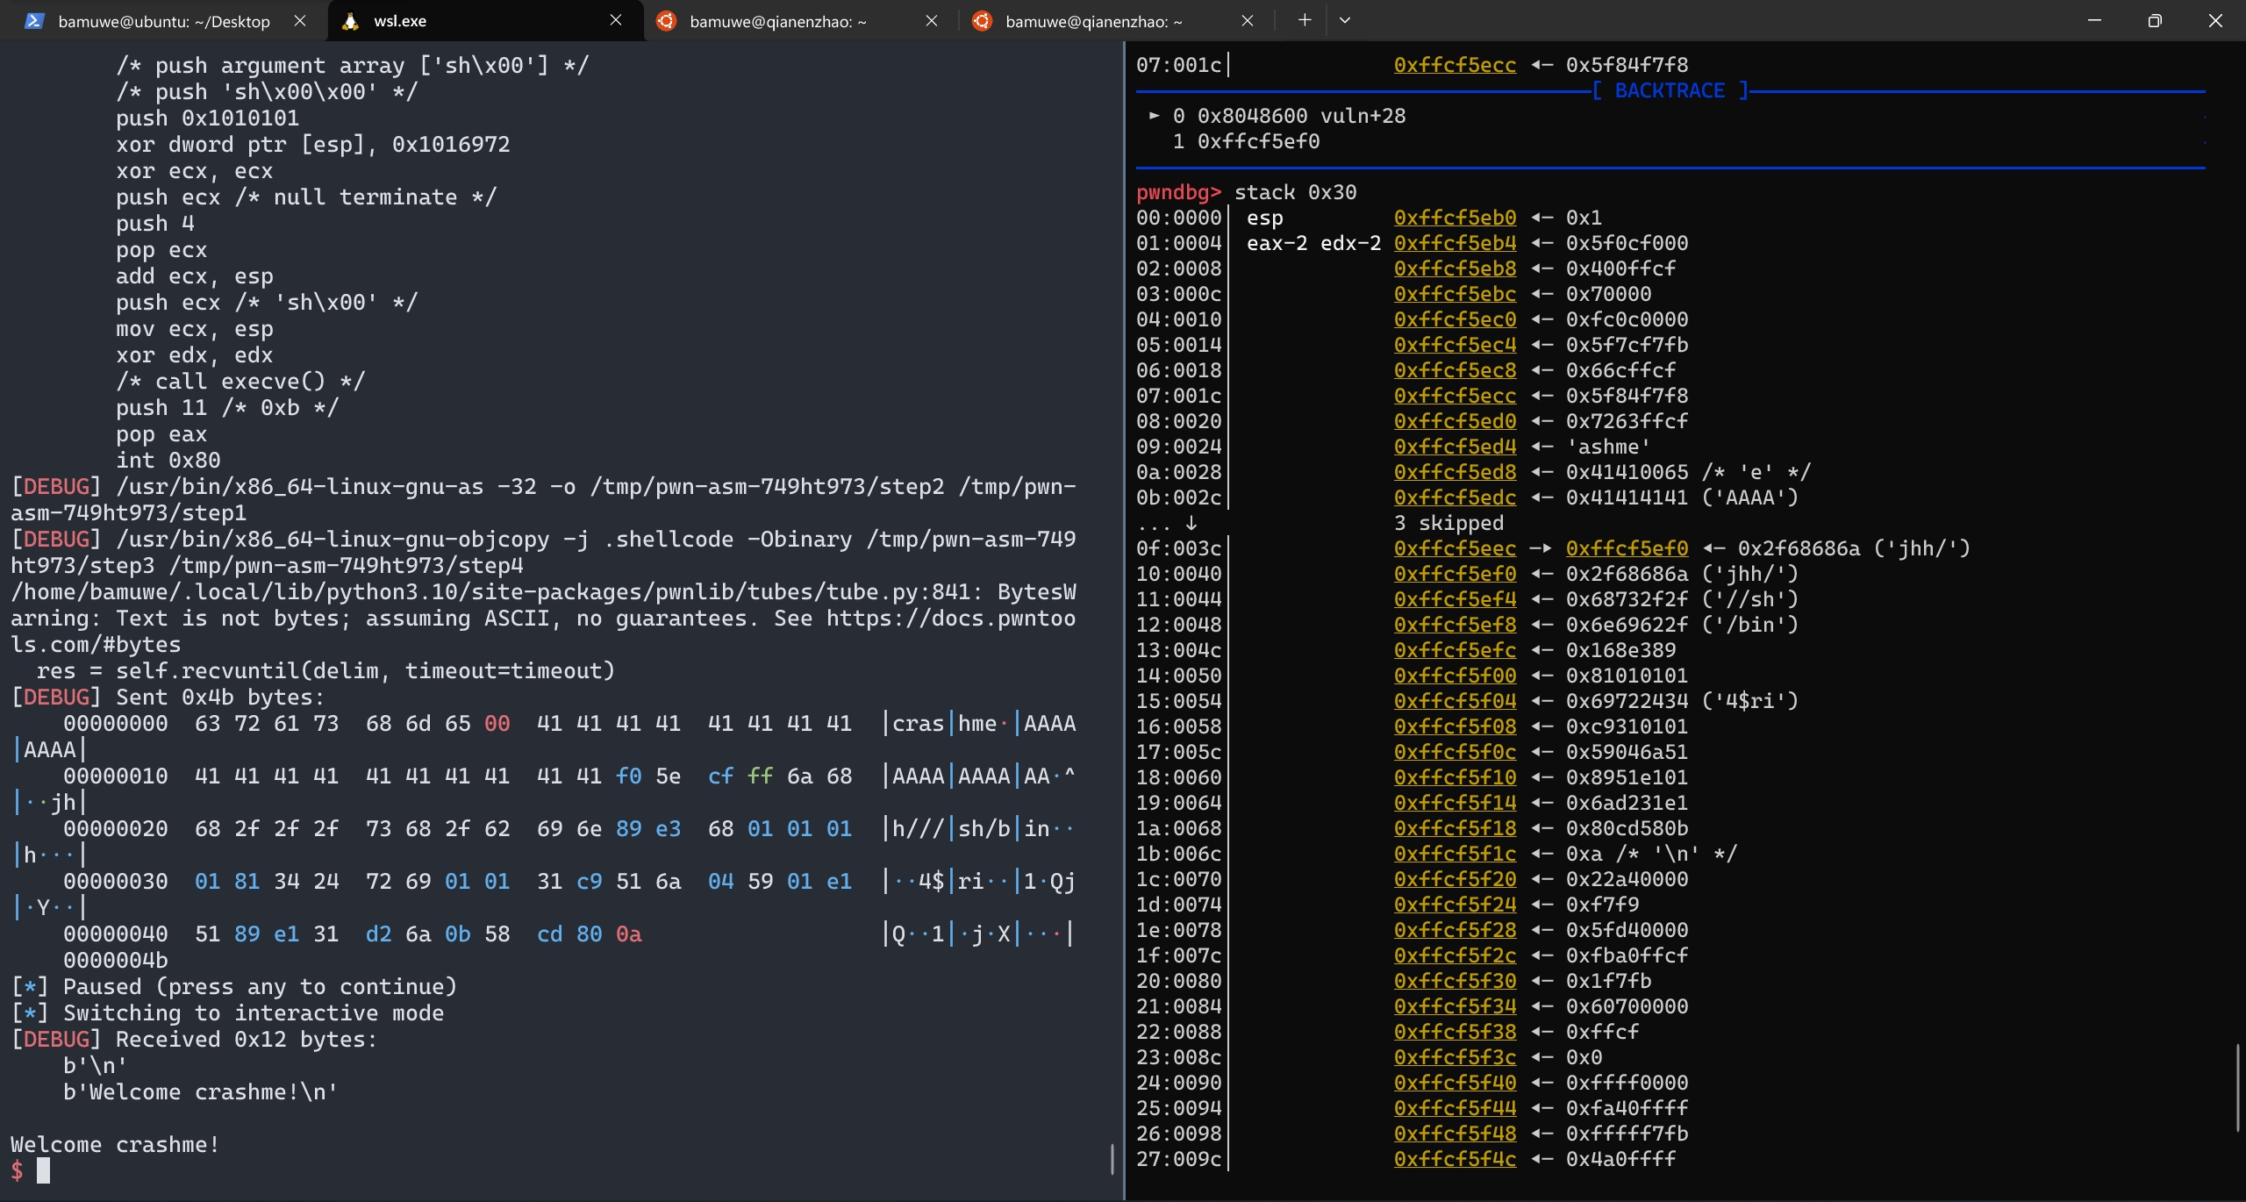Click '[DEBUG] Sent 0x4b bytes:' line

pos(168,698)
